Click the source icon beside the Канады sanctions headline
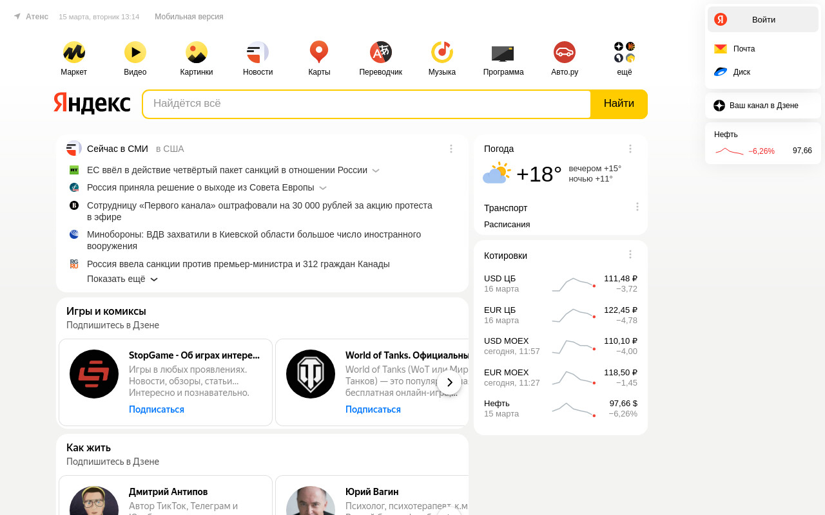The height and width of the screenshot is (515, 825). click(x=74, y=264)
